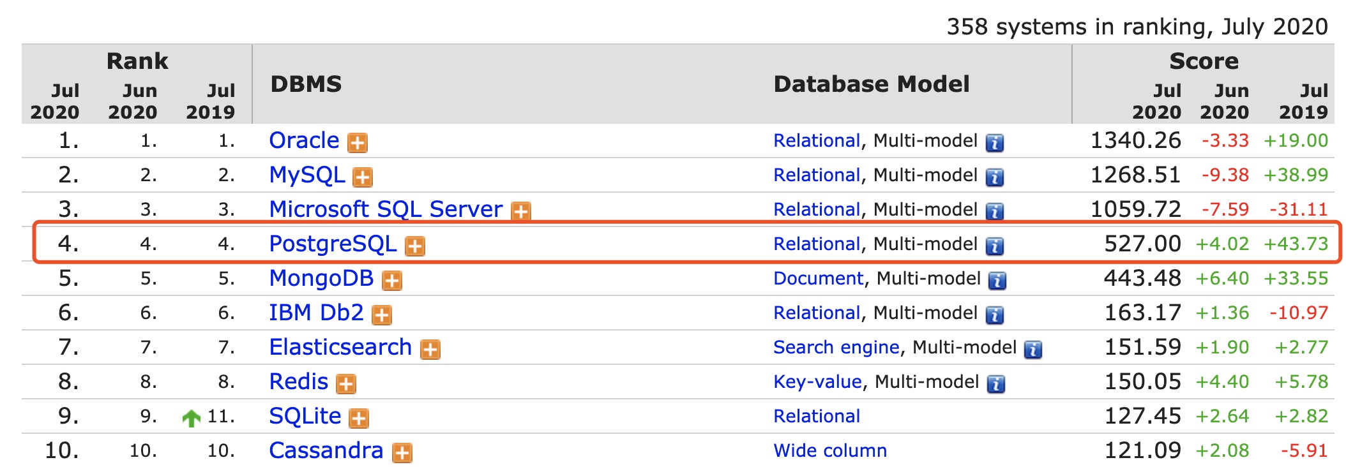Open the SQLite system link

[x=305, y=416]
